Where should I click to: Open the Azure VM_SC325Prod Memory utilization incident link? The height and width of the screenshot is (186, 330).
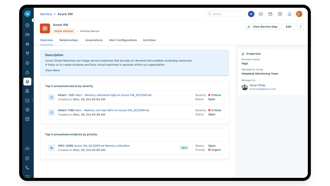coord(102,146)
